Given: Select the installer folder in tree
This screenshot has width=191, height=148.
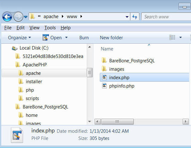Looking at the screenshot, I should [34, 82].
